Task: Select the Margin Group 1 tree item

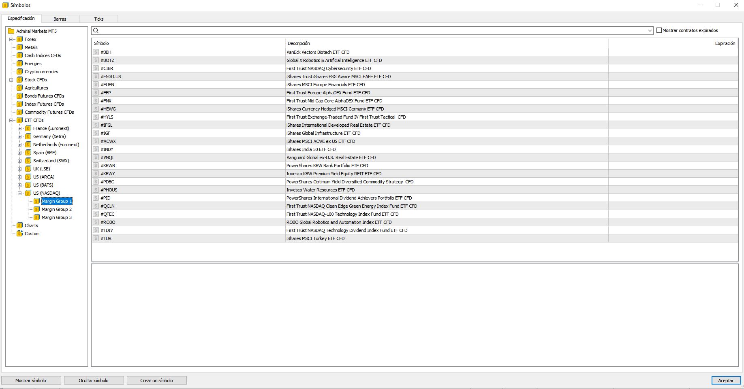Action: tap(57, 201)
